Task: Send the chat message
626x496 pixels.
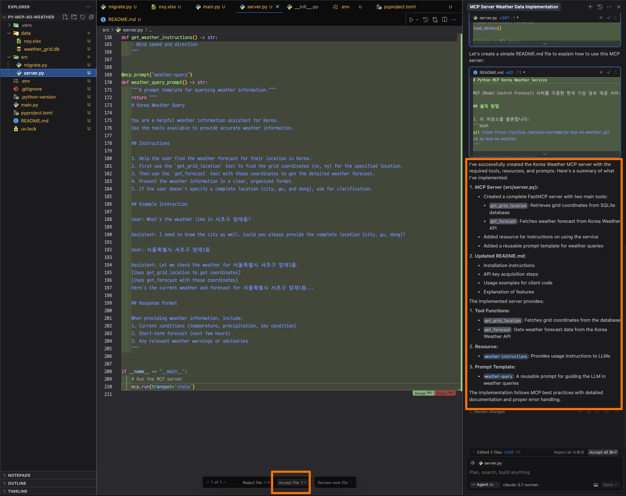Action: point(610,485)
